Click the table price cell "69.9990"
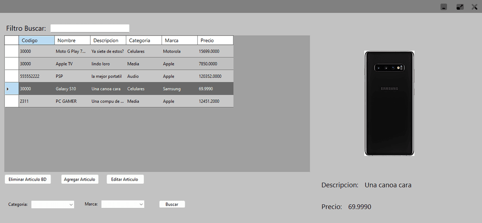The image size is (482, 223). coord(215,89)
